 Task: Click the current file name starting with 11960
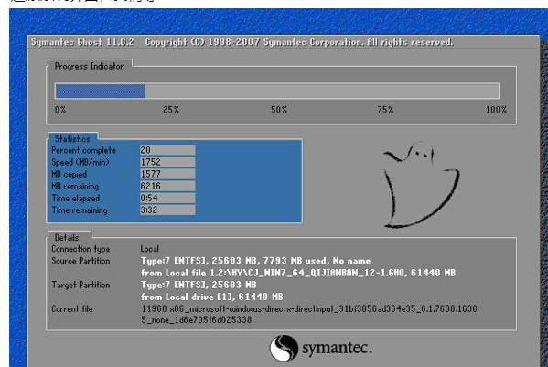click(309, 309)
